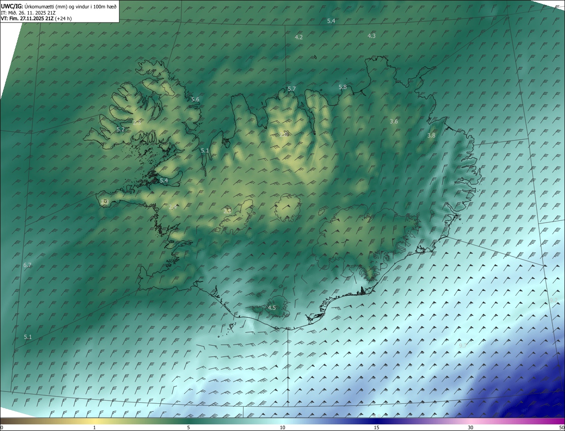
Task: Click the 3.6 value in northeast Iceland
Action: tap(394, 121)
